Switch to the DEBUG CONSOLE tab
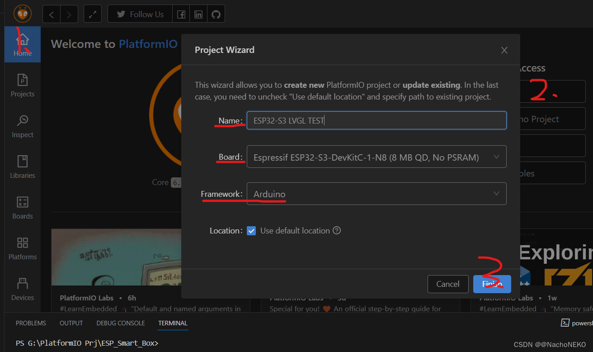This screenshot has height=352, width=593. pos(121,323)
